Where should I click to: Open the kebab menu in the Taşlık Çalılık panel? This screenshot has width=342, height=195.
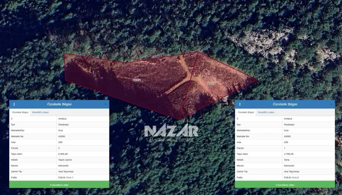coord(14,104)
